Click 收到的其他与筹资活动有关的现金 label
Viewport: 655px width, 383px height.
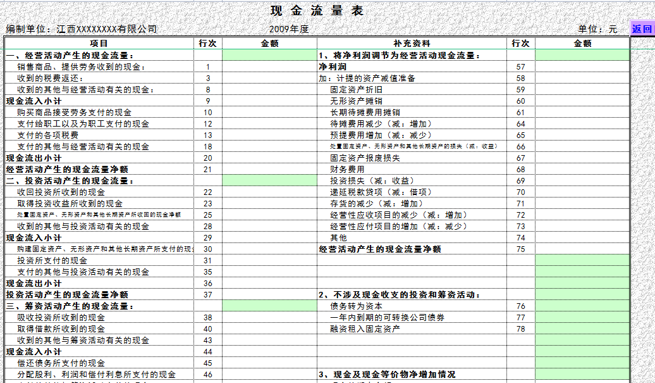(x=83, y=341)
